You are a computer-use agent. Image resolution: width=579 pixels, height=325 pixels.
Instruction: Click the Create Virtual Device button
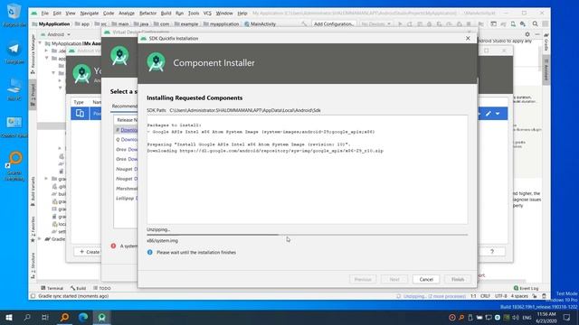(89, 252)
